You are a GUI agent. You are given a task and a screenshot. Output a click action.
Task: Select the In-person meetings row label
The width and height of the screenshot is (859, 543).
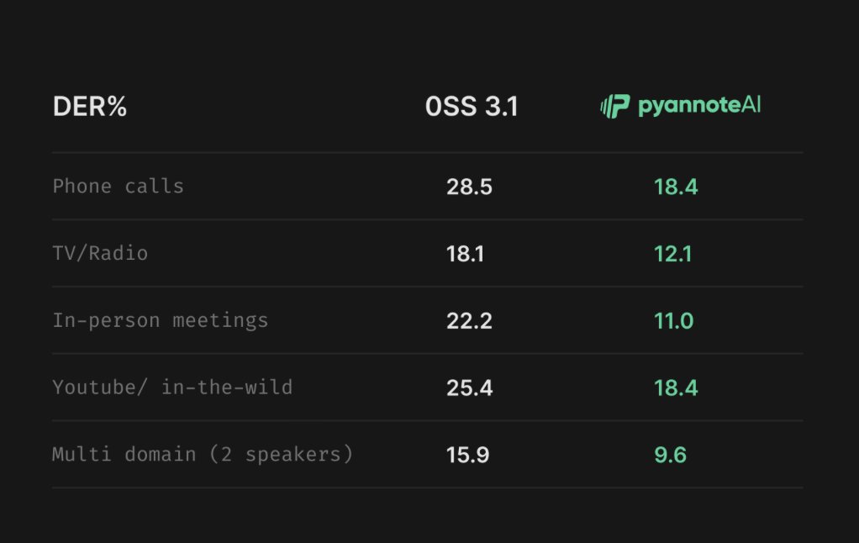[x=161, y=320]
